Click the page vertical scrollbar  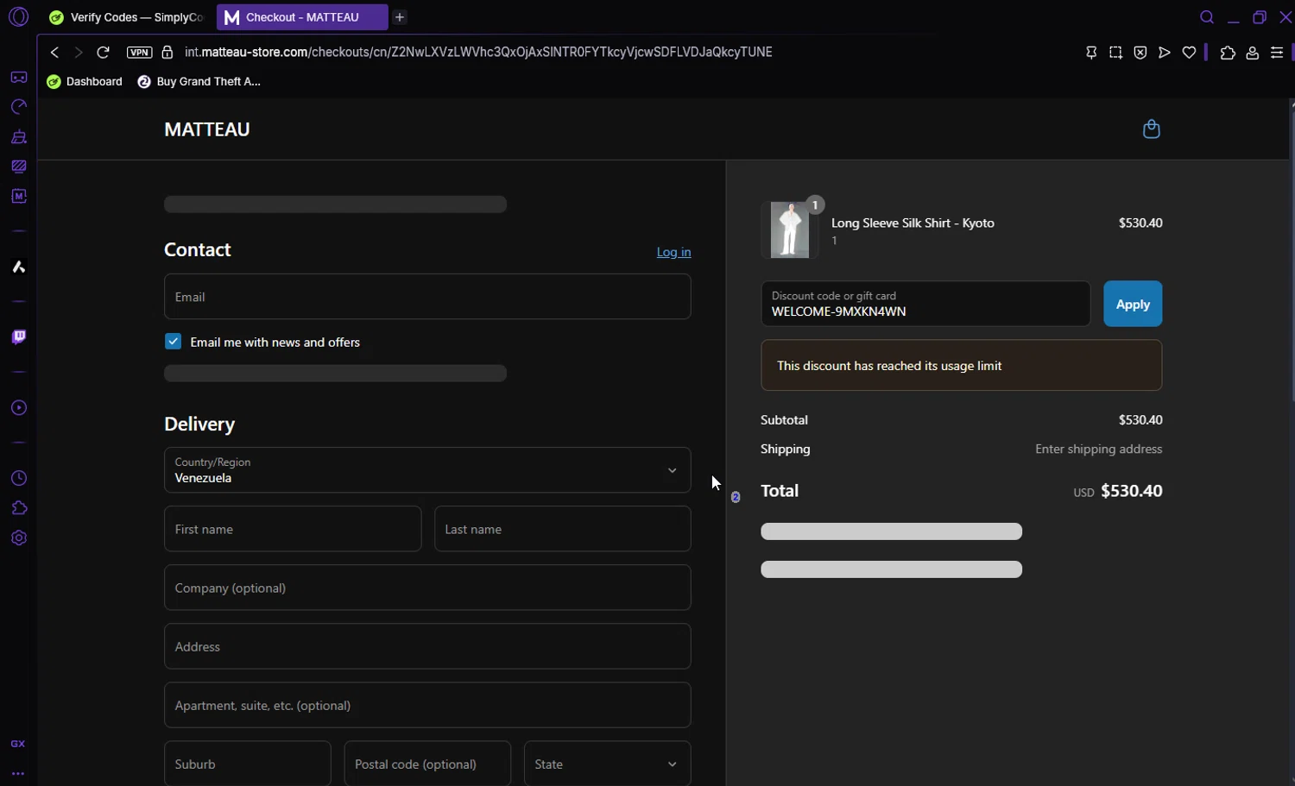1292,259
